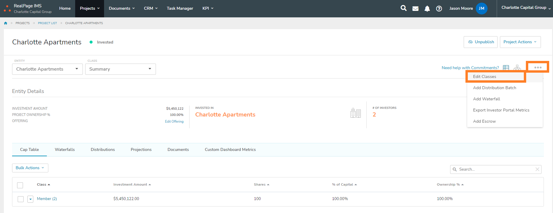Click into the Cap Table search field

point(496,169)
